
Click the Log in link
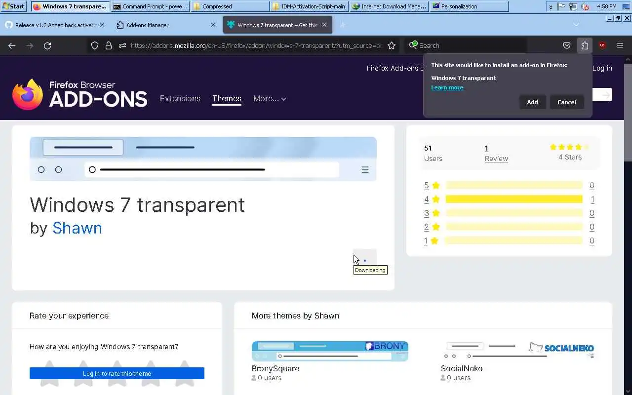tap(602, 68)
